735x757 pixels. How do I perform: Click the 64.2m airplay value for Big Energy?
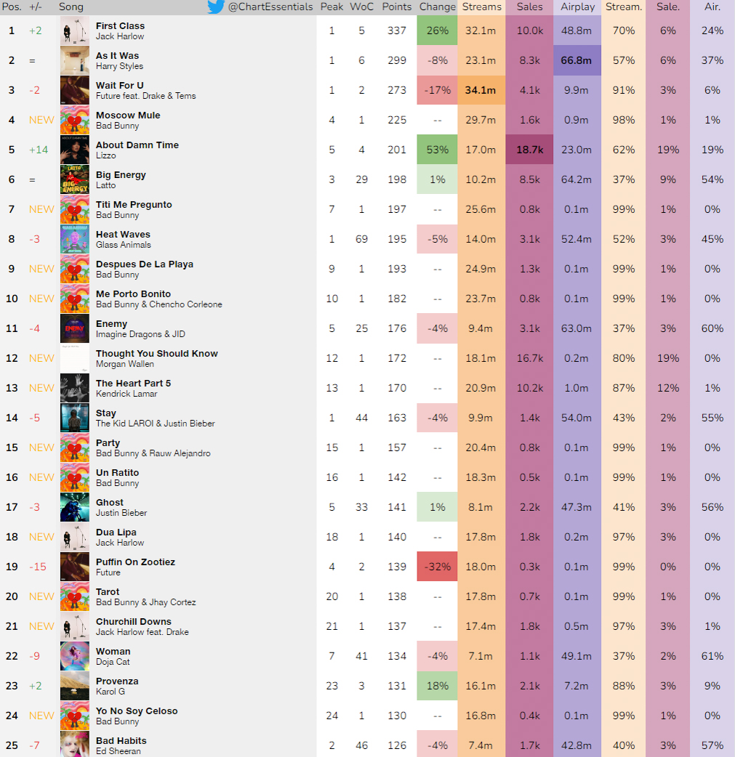click(x=577, y=179)
